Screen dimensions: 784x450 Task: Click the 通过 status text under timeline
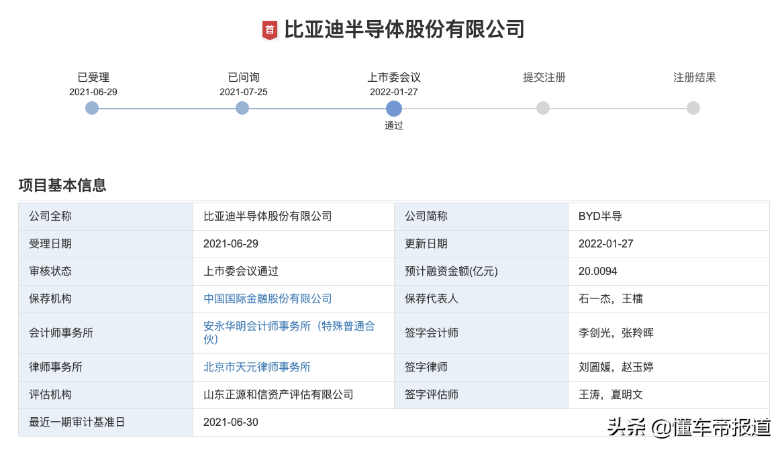pos(394,125)
